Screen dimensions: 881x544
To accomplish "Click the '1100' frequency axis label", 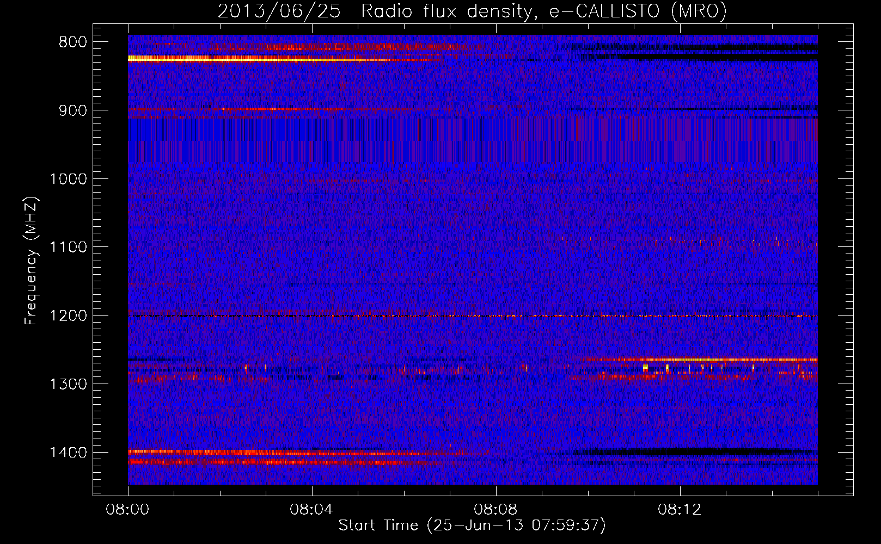I will coord(68,248).
